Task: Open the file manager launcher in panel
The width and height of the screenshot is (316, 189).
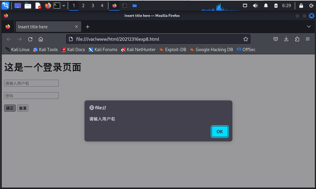Action: coord(28,6)
